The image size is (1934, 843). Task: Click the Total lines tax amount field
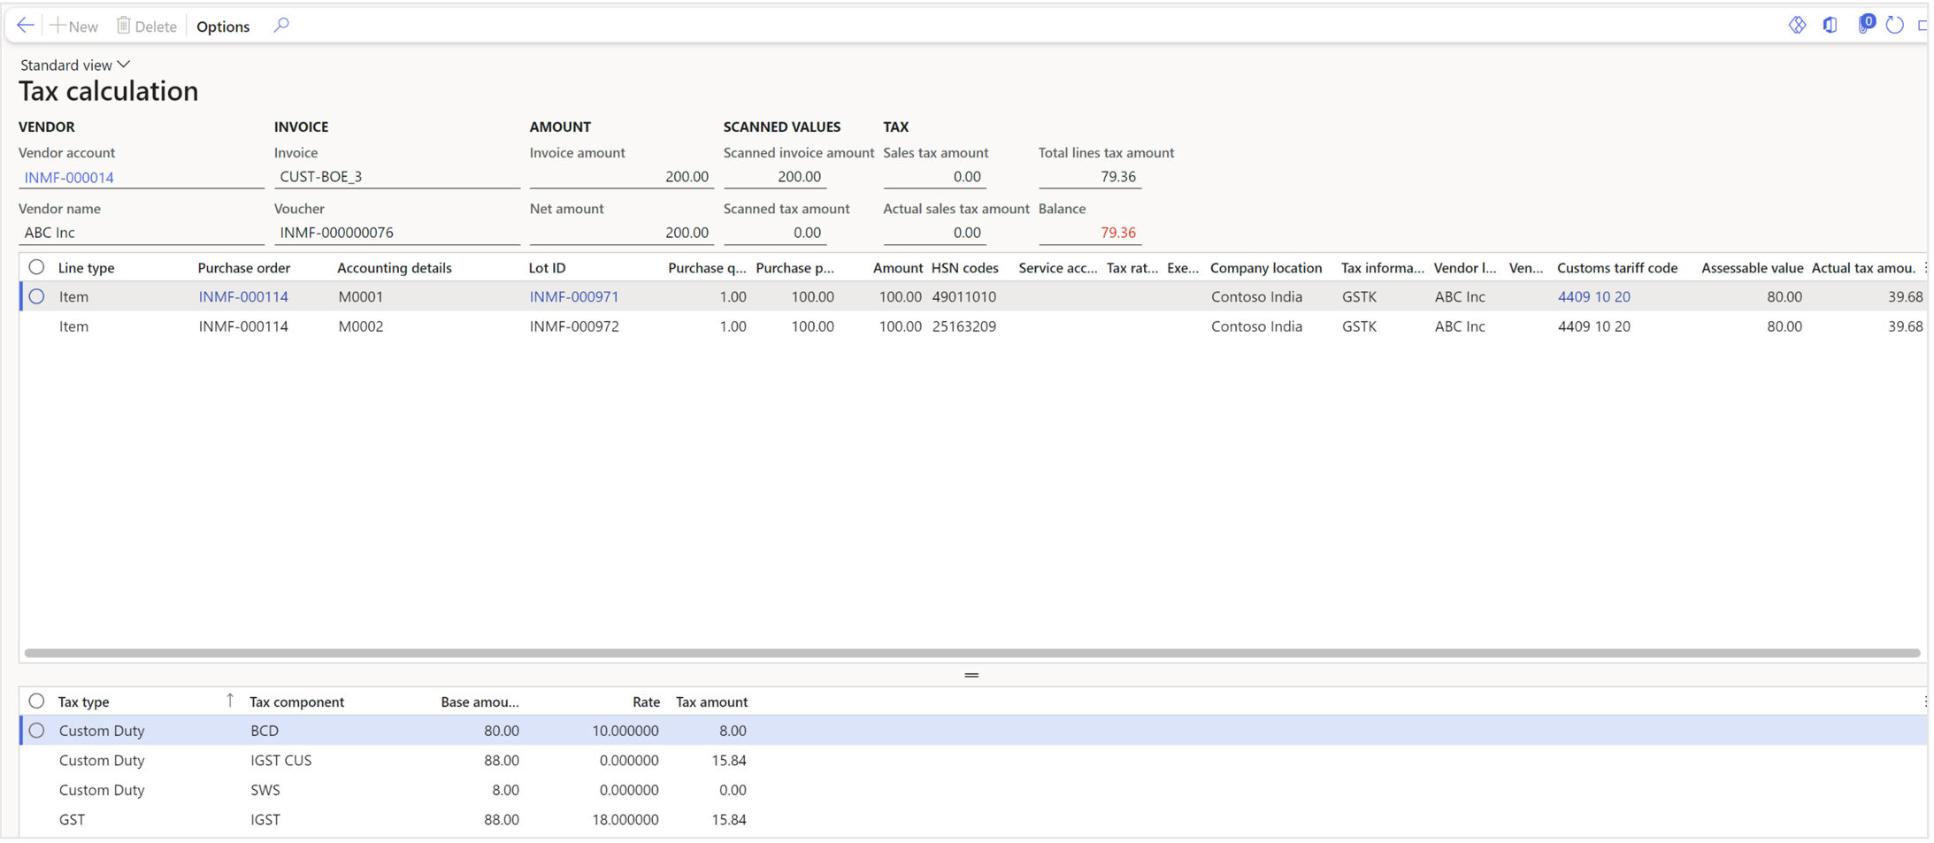[1089, 177]
